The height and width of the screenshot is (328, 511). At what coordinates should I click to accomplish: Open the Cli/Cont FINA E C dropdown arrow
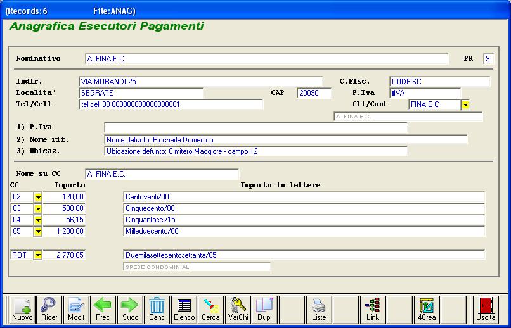(465, 104)
